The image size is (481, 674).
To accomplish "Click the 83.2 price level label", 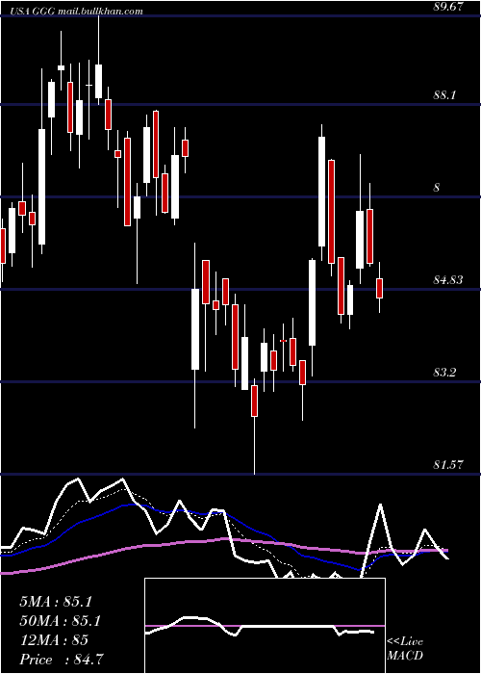I will (x=444, y=373).
